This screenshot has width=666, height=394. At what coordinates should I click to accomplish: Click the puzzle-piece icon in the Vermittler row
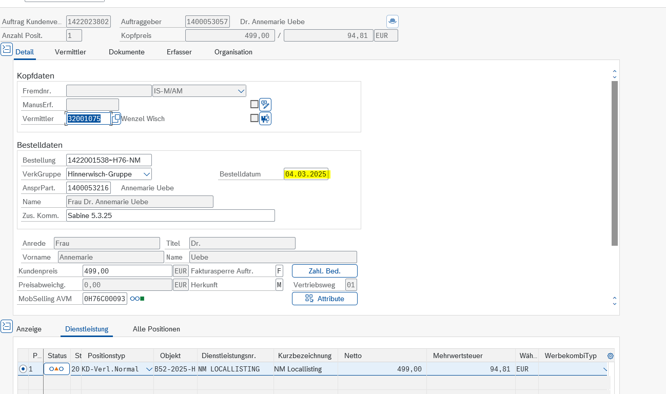click(x=265, y=119)
